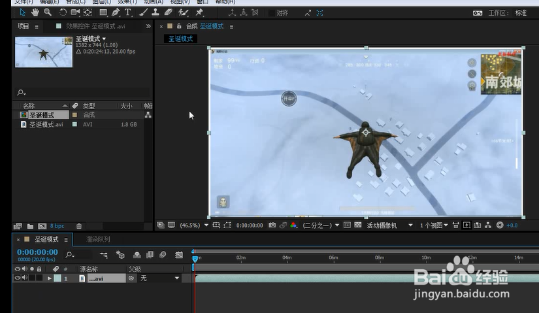
Task: Click the Graph Editor icon
Action: (x=179, y=255)
